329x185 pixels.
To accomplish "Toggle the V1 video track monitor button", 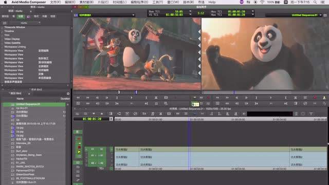I will 112,150.
